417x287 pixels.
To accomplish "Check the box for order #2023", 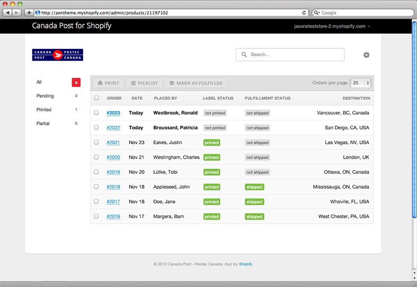I will 96,112.
